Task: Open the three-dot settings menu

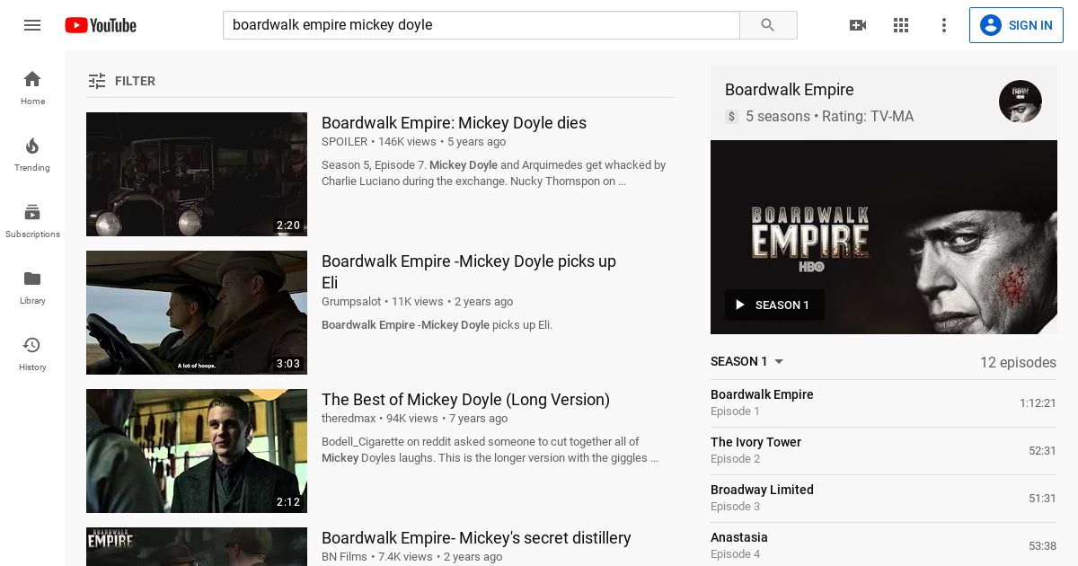Action: 944,25
